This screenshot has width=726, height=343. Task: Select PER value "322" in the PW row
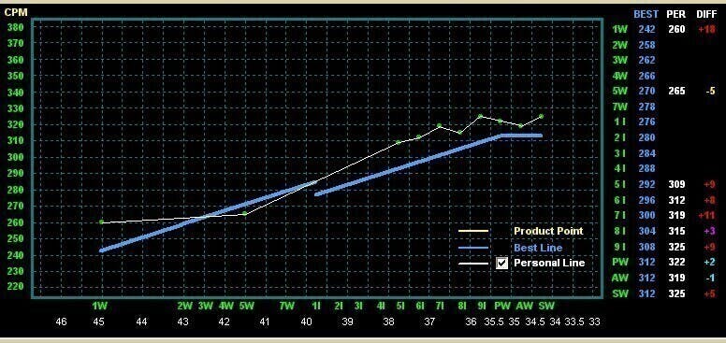(x=676, y=262)
